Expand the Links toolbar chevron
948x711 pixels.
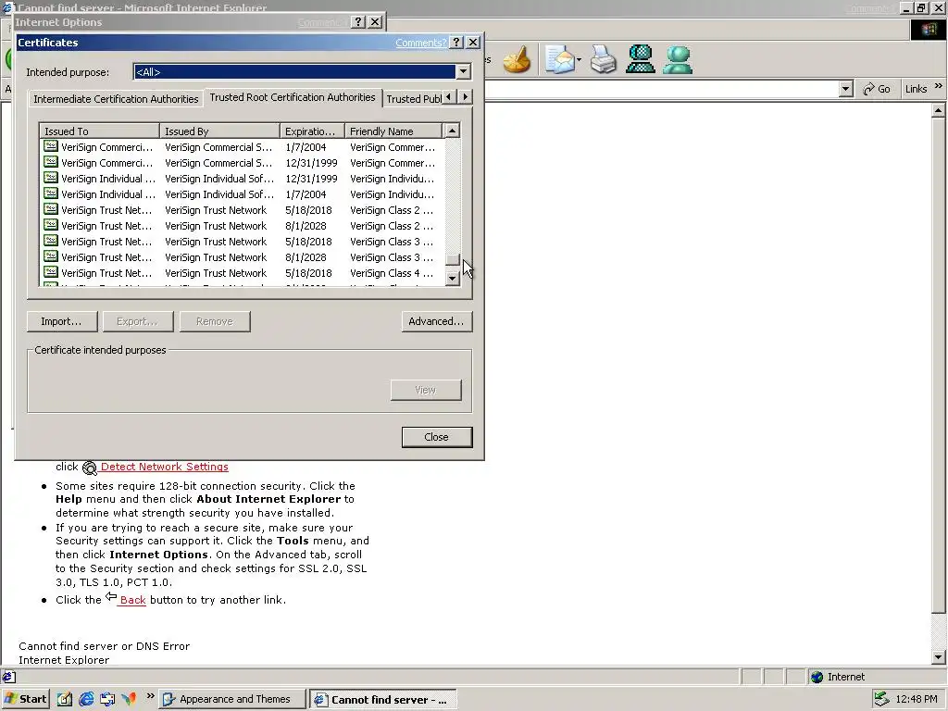939,86
